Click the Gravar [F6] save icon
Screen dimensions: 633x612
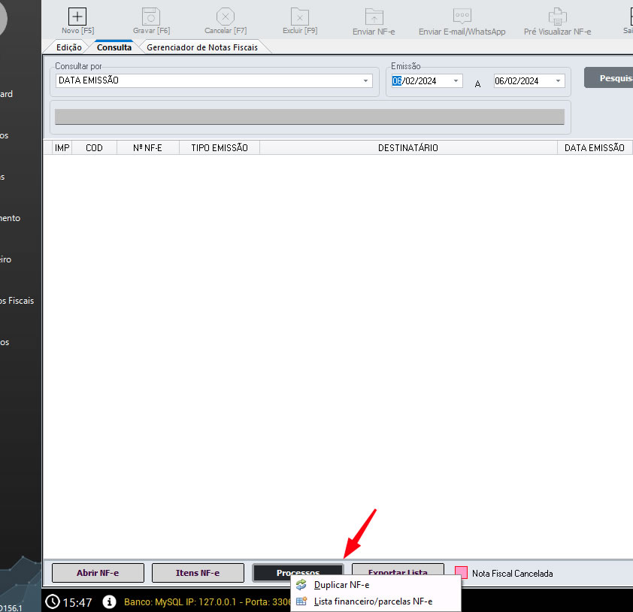(x=150, y=17)
